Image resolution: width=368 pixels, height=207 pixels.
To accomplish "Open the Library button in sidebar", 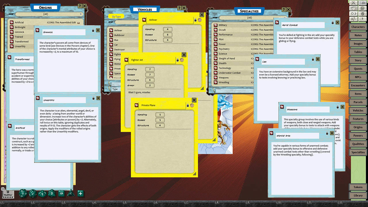I will coord(358,195).
